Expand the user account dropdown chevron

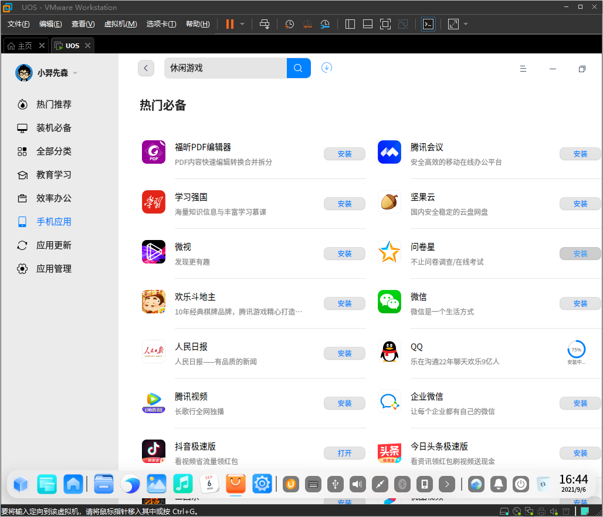[x=75, y=73]
